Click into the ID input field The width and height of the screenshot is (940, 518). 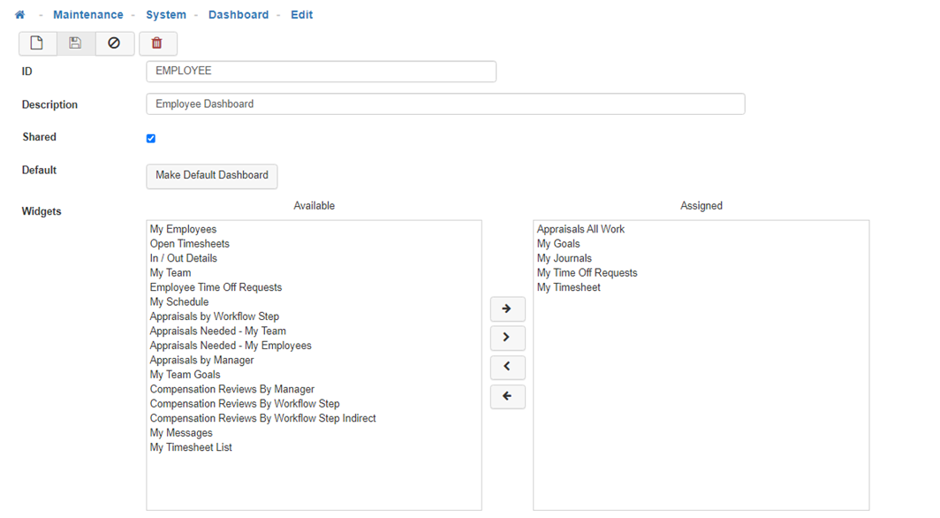[x=321, y=72]
